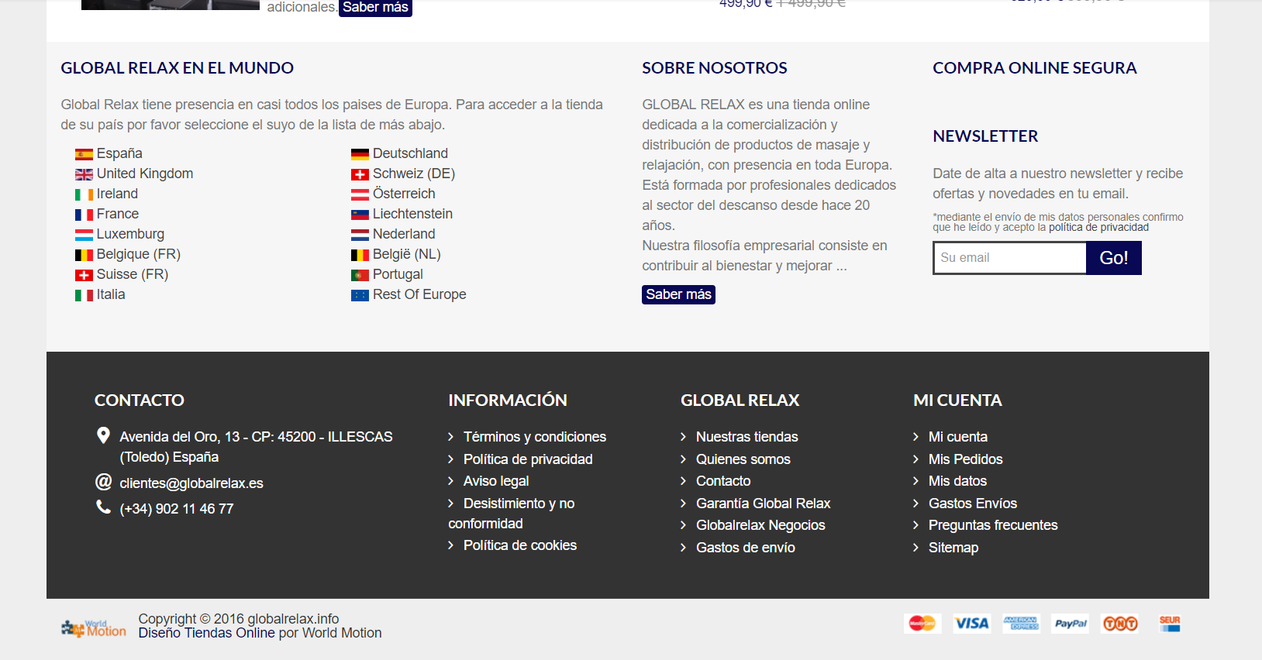Open the Rest Of Europe link
The height and width of the screenshot is (660, 1262).
point(419,294)
